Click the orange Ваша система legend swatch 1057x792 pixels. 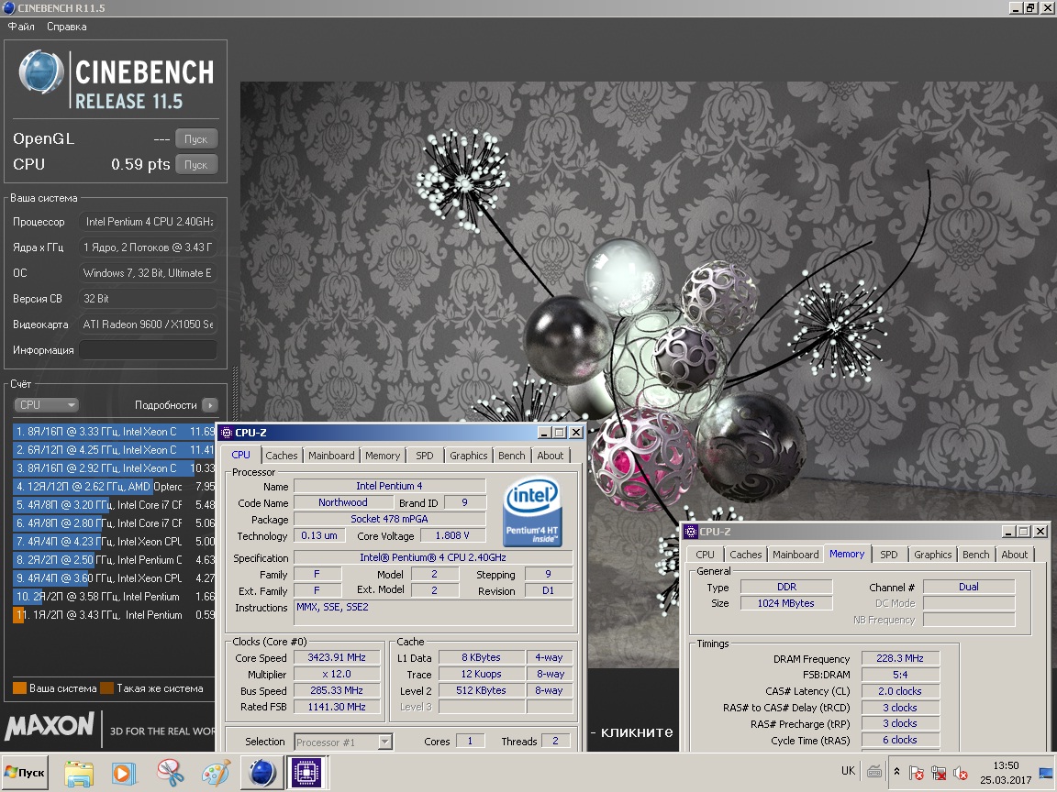[x=19, y=688]
